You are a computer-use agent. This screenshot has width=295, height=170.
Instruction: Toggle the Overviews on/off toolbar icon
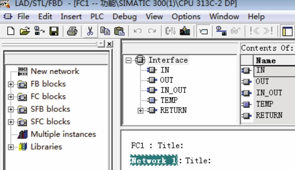click(203, 31)
